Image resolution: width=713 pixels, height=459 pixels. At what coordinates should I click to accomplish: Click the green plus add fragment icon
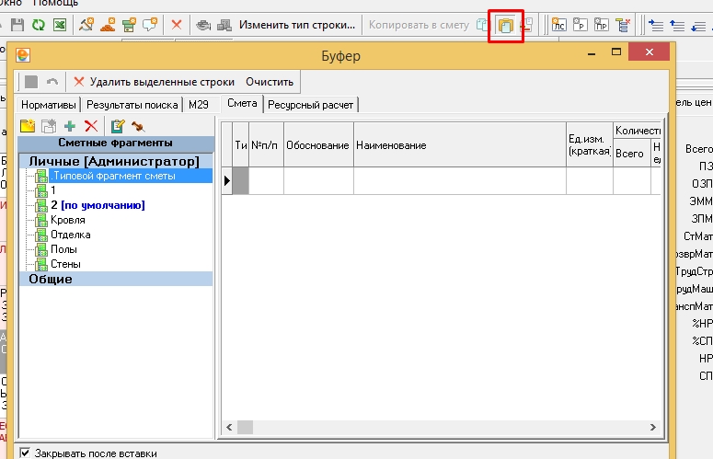coord(70,126)
